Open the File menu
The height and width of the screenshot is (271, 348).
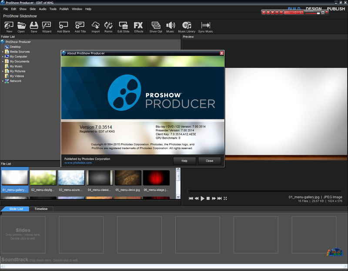(6, 9)
